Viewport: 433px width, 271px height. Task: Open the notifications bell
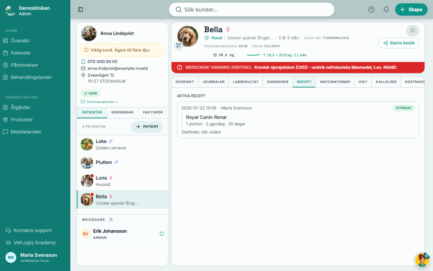tap(386, 9)
